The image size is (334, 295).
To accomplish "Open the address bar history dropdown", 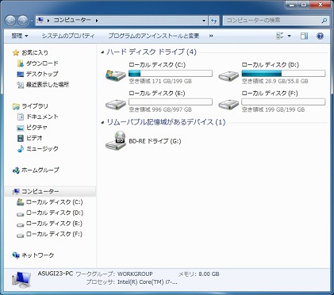I will pos(204,21).
